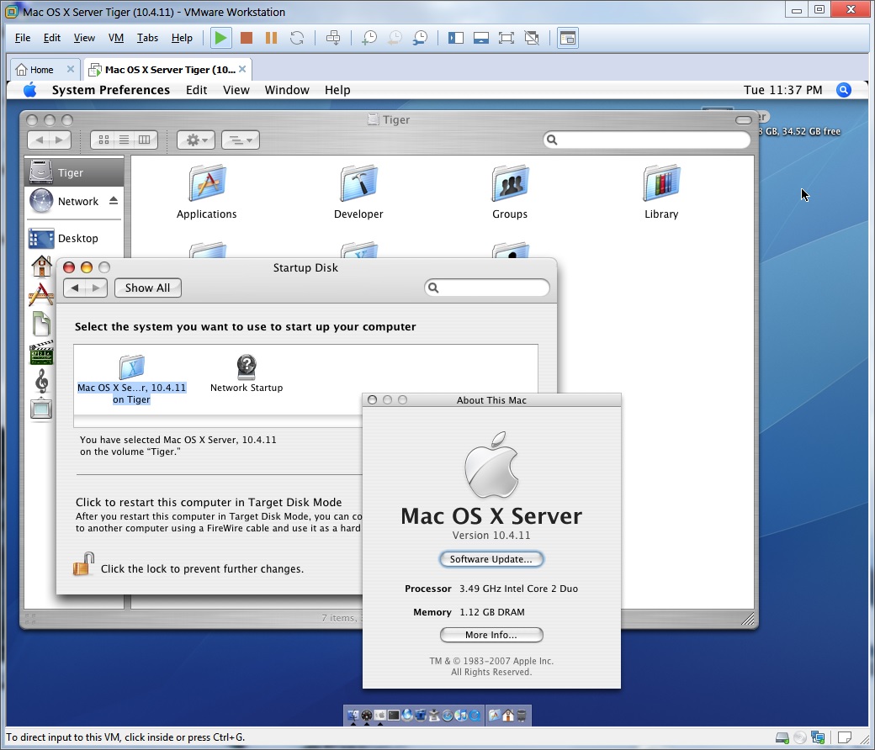The width and height of the screenshot is (875, 750).
Task: Switch to Unity mode icon
Action: pyautogui.click(x=532, y=38)
